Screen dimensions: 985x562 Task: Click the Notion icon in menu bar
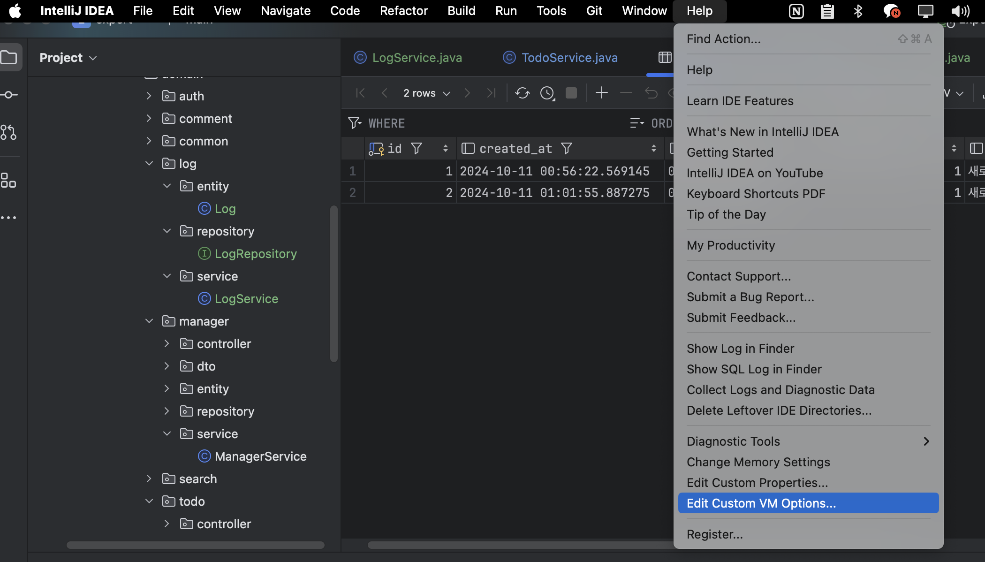click(x=796, y=11)
